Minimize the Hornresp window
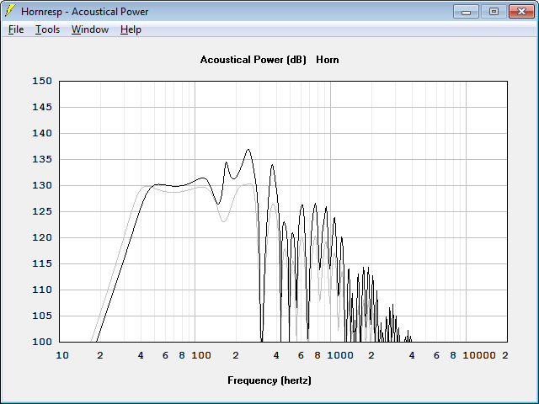Image resolution: width=539 pixels, height=404 pixels. pyautogui.click(x=466, y=12)
